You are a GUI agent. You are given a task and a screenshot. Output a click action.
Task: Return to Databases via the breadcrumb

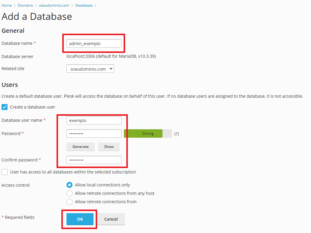(84, 5)
